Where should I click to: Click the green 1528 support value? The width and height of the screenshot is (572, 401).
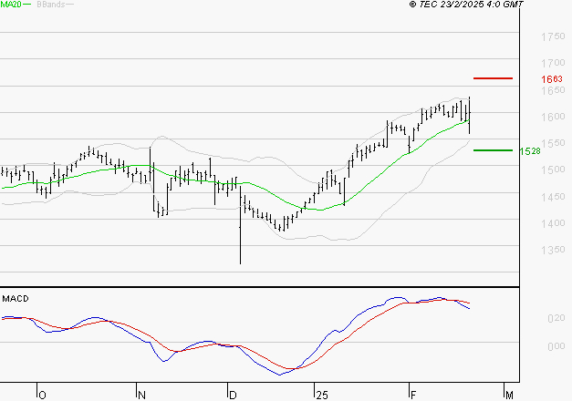coord(530,151)
